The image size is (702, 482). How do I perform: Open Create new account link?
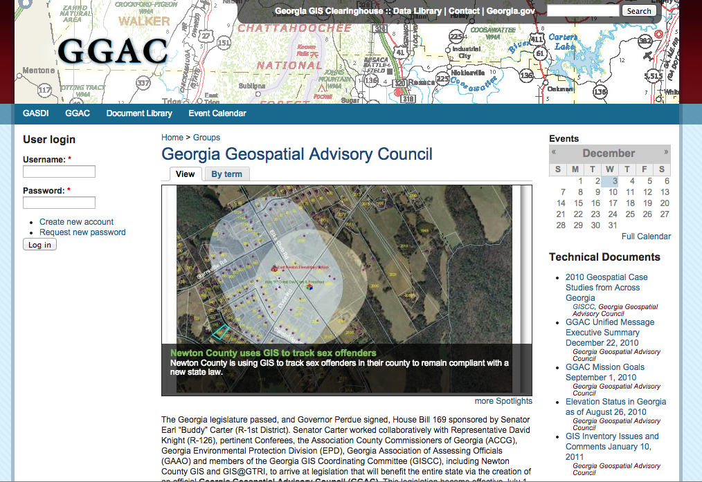tap(76, 222)
